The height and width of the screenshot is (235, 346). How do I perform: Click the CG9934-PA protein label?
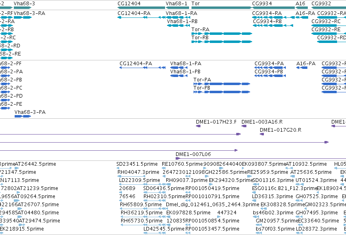(x=269, y=64)
